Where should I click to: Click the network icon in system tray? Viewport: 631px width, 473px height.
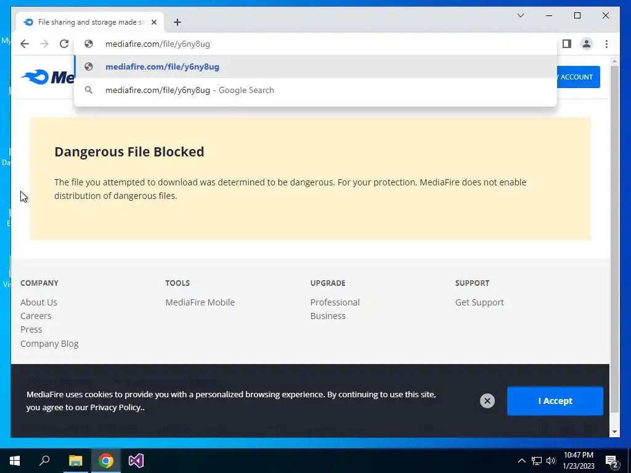pyautogui.click(x=537, y=461)
